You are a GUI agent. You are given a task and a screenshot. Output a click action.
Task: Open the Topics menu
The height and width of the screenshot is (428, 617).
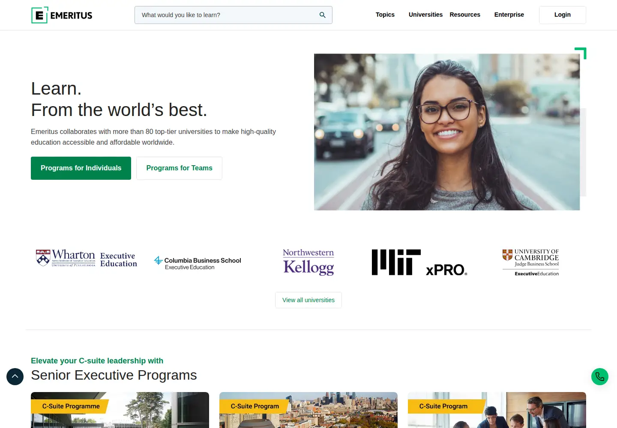tap(385, 15)
